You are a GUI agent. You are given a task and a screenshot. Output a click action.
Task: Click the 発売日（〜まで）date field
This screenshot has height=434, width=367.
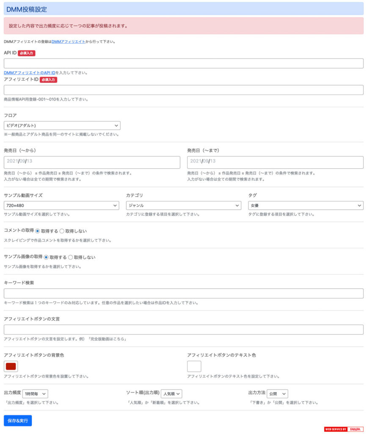pos(275,162)
